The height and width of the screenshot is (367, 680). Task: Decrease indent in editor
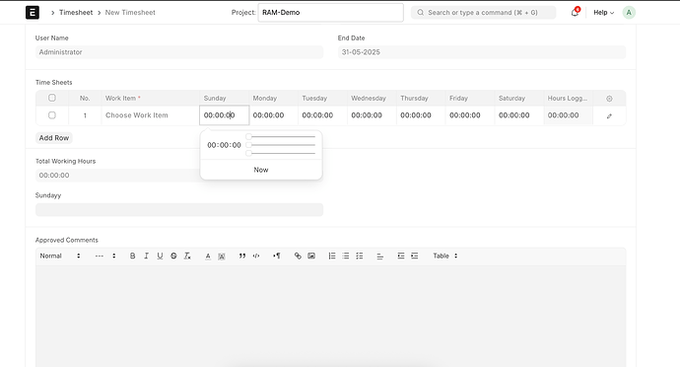(x=401, y=256)
